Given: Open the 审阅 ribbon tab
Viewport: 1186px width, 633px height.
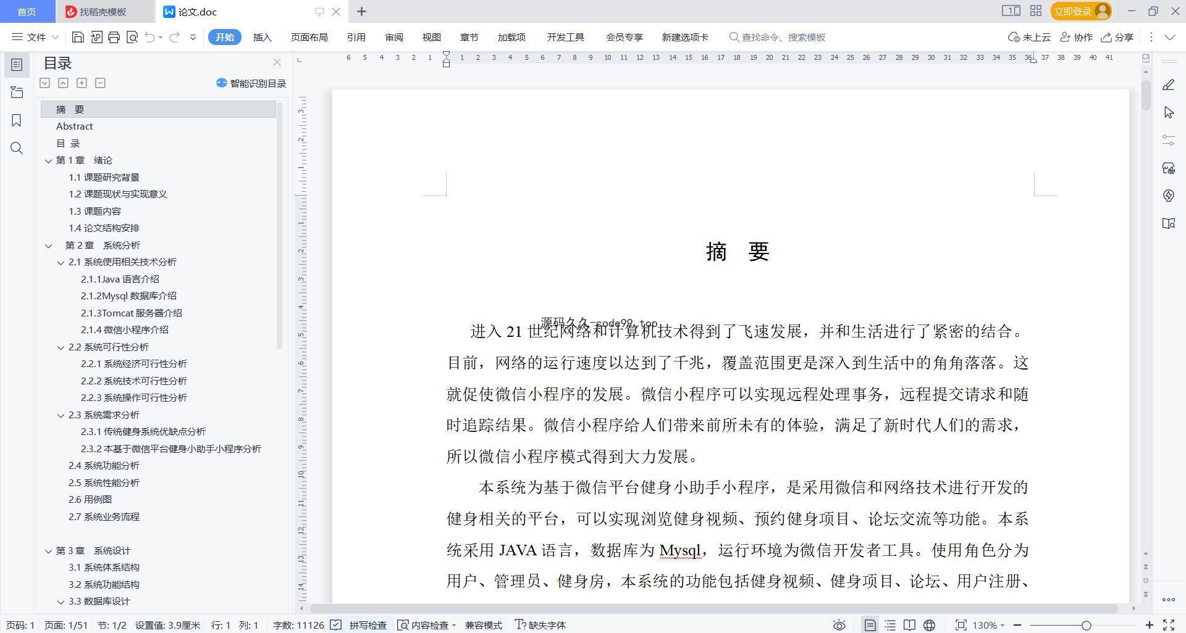Looking at the screenshot, I should [x=394, y=37].
